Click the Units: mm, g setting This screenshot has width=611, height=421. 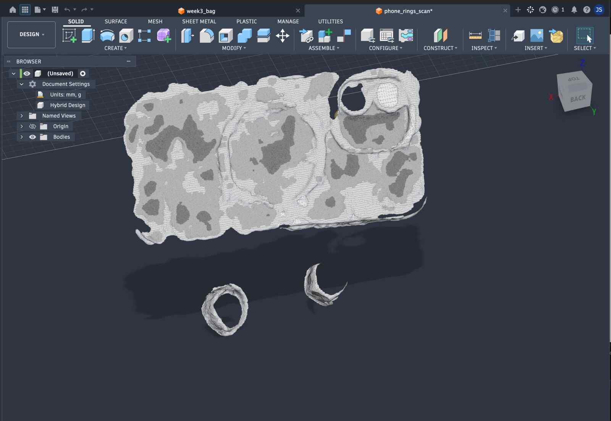point(65,94)
